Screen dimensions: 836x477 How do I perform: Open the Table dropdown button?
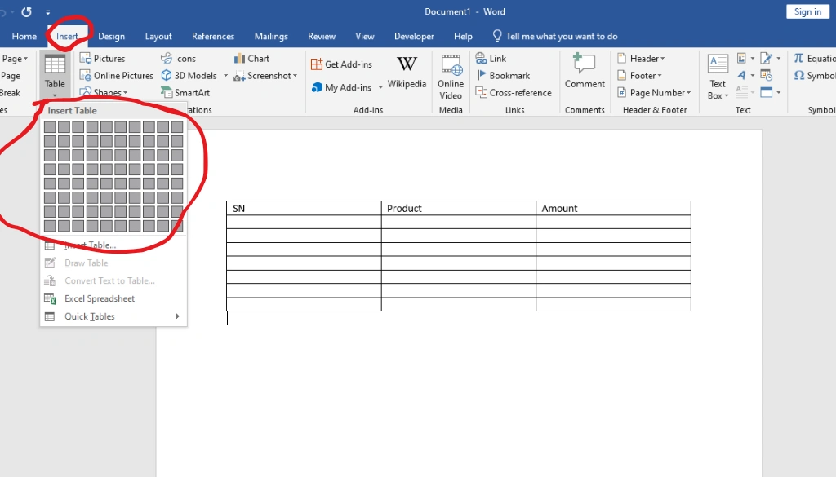55,75
